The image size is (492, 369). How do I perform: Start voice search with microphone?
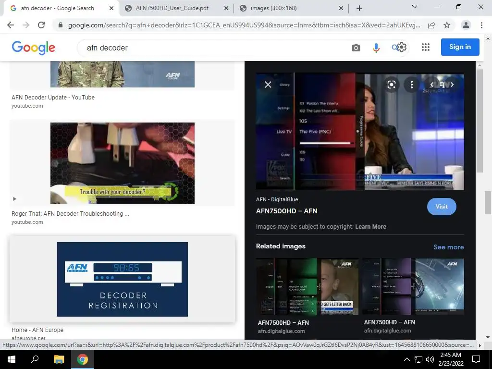(376, 48)
